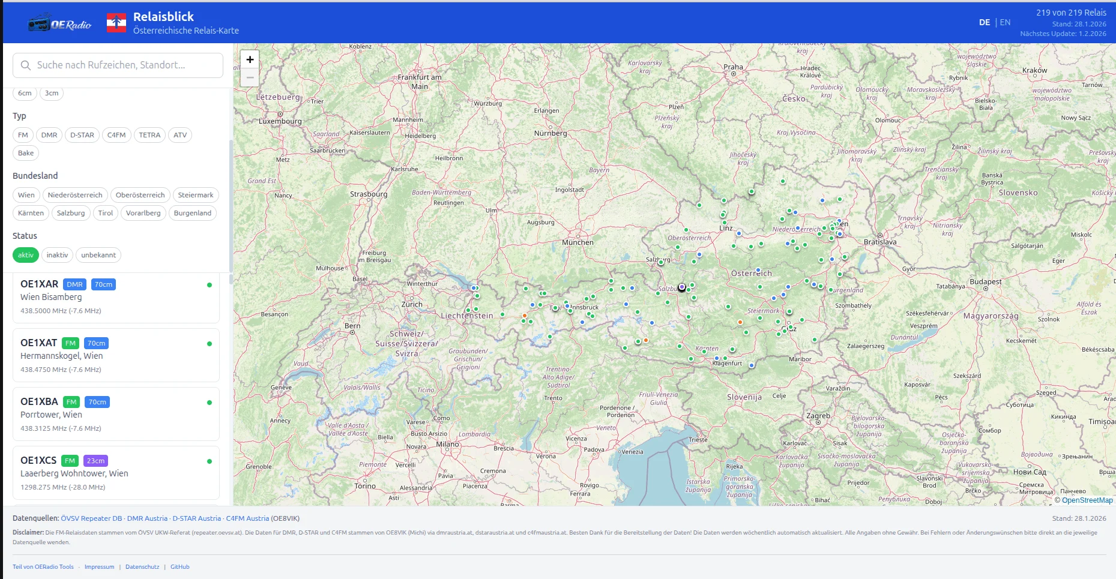Viewport: 1116px width, 579px height.
Task: Toggle the Wien Bundesland filter
Action: click(x=26, y=194)
